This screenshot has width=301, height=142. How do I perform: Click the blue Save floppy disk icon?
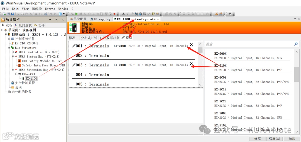(x=13, y=14)
